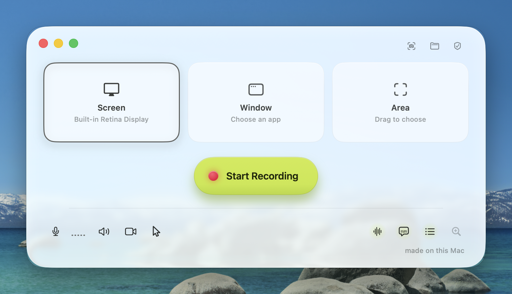Toggle system audio speaker icon
This screenshot has width=512, height=294.
pos(104,232)
